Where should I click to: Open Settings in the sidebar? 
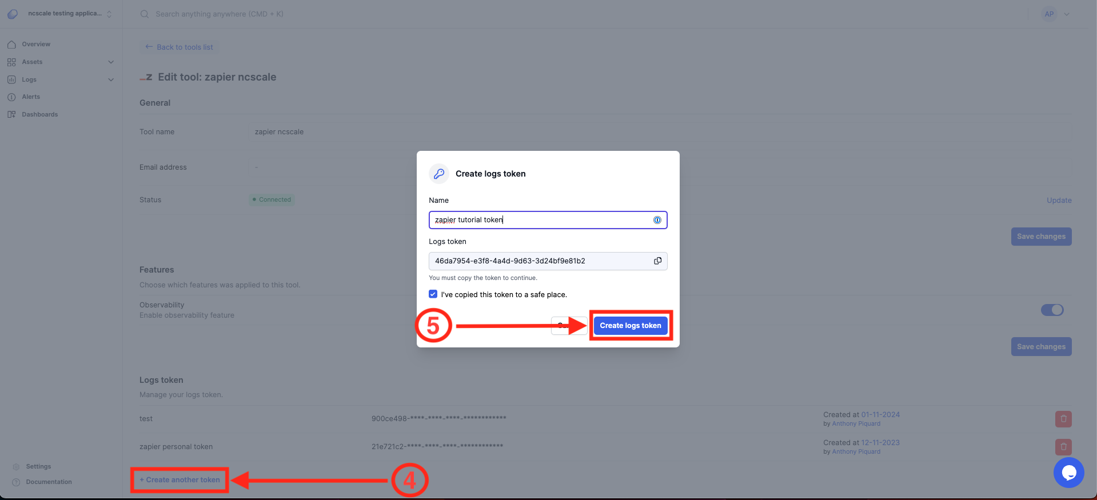click(38, 467)
